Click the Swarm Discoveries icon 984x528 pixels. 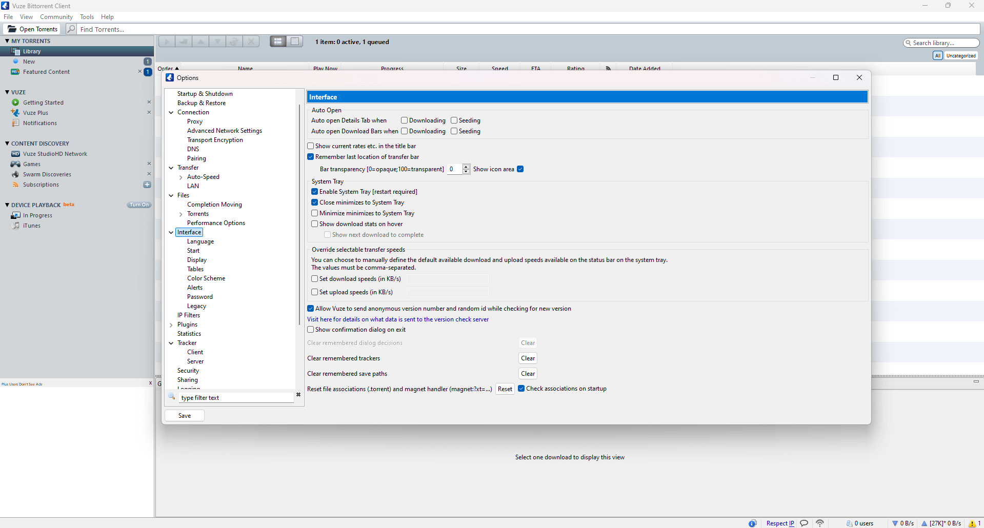pos(15,174)
